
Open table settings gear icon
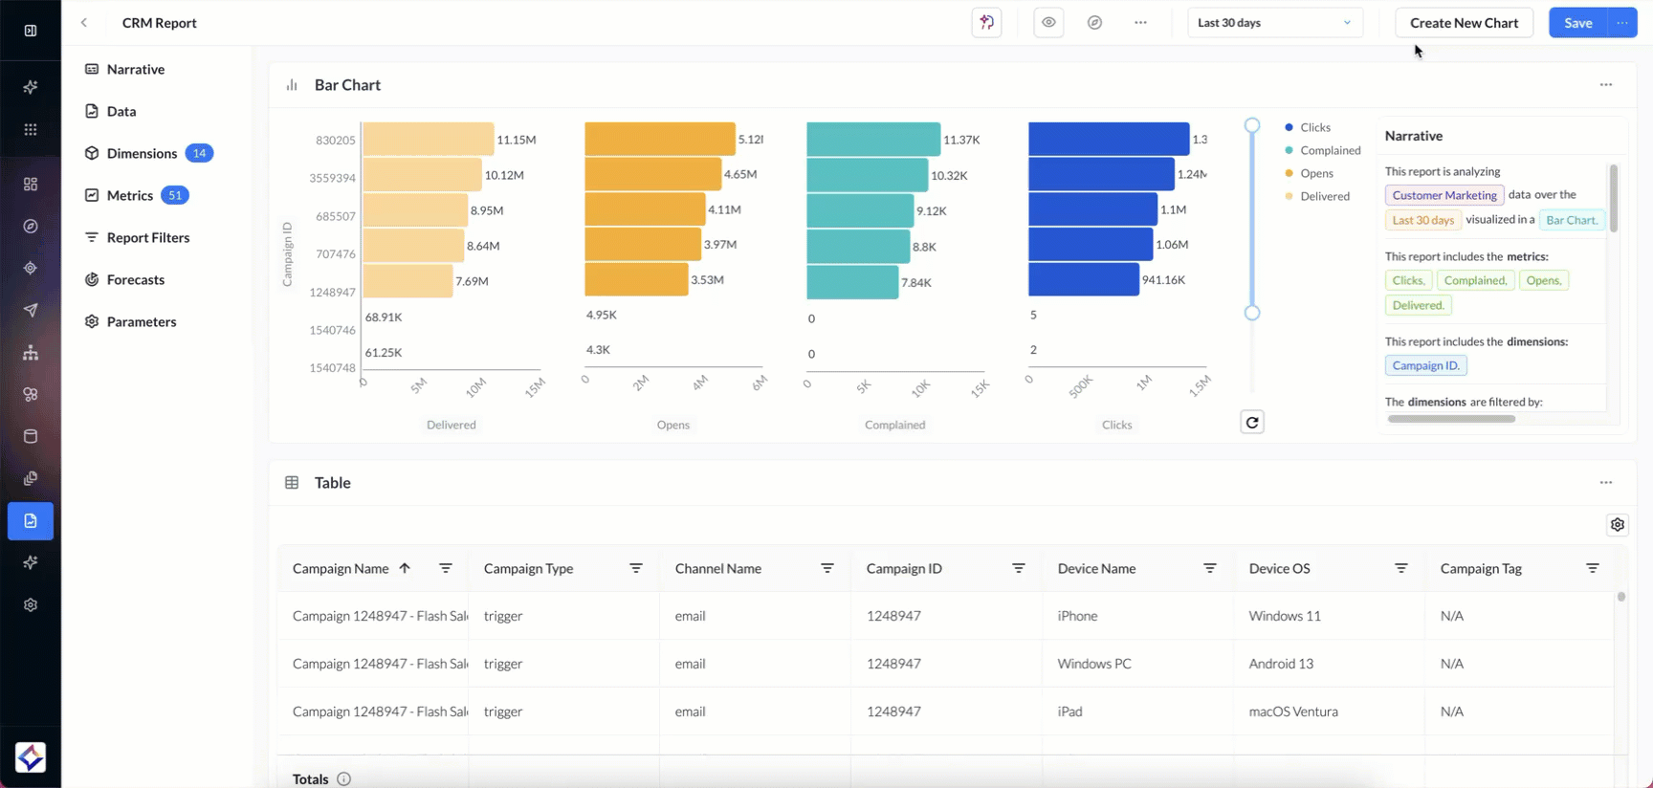(1617, 525)
